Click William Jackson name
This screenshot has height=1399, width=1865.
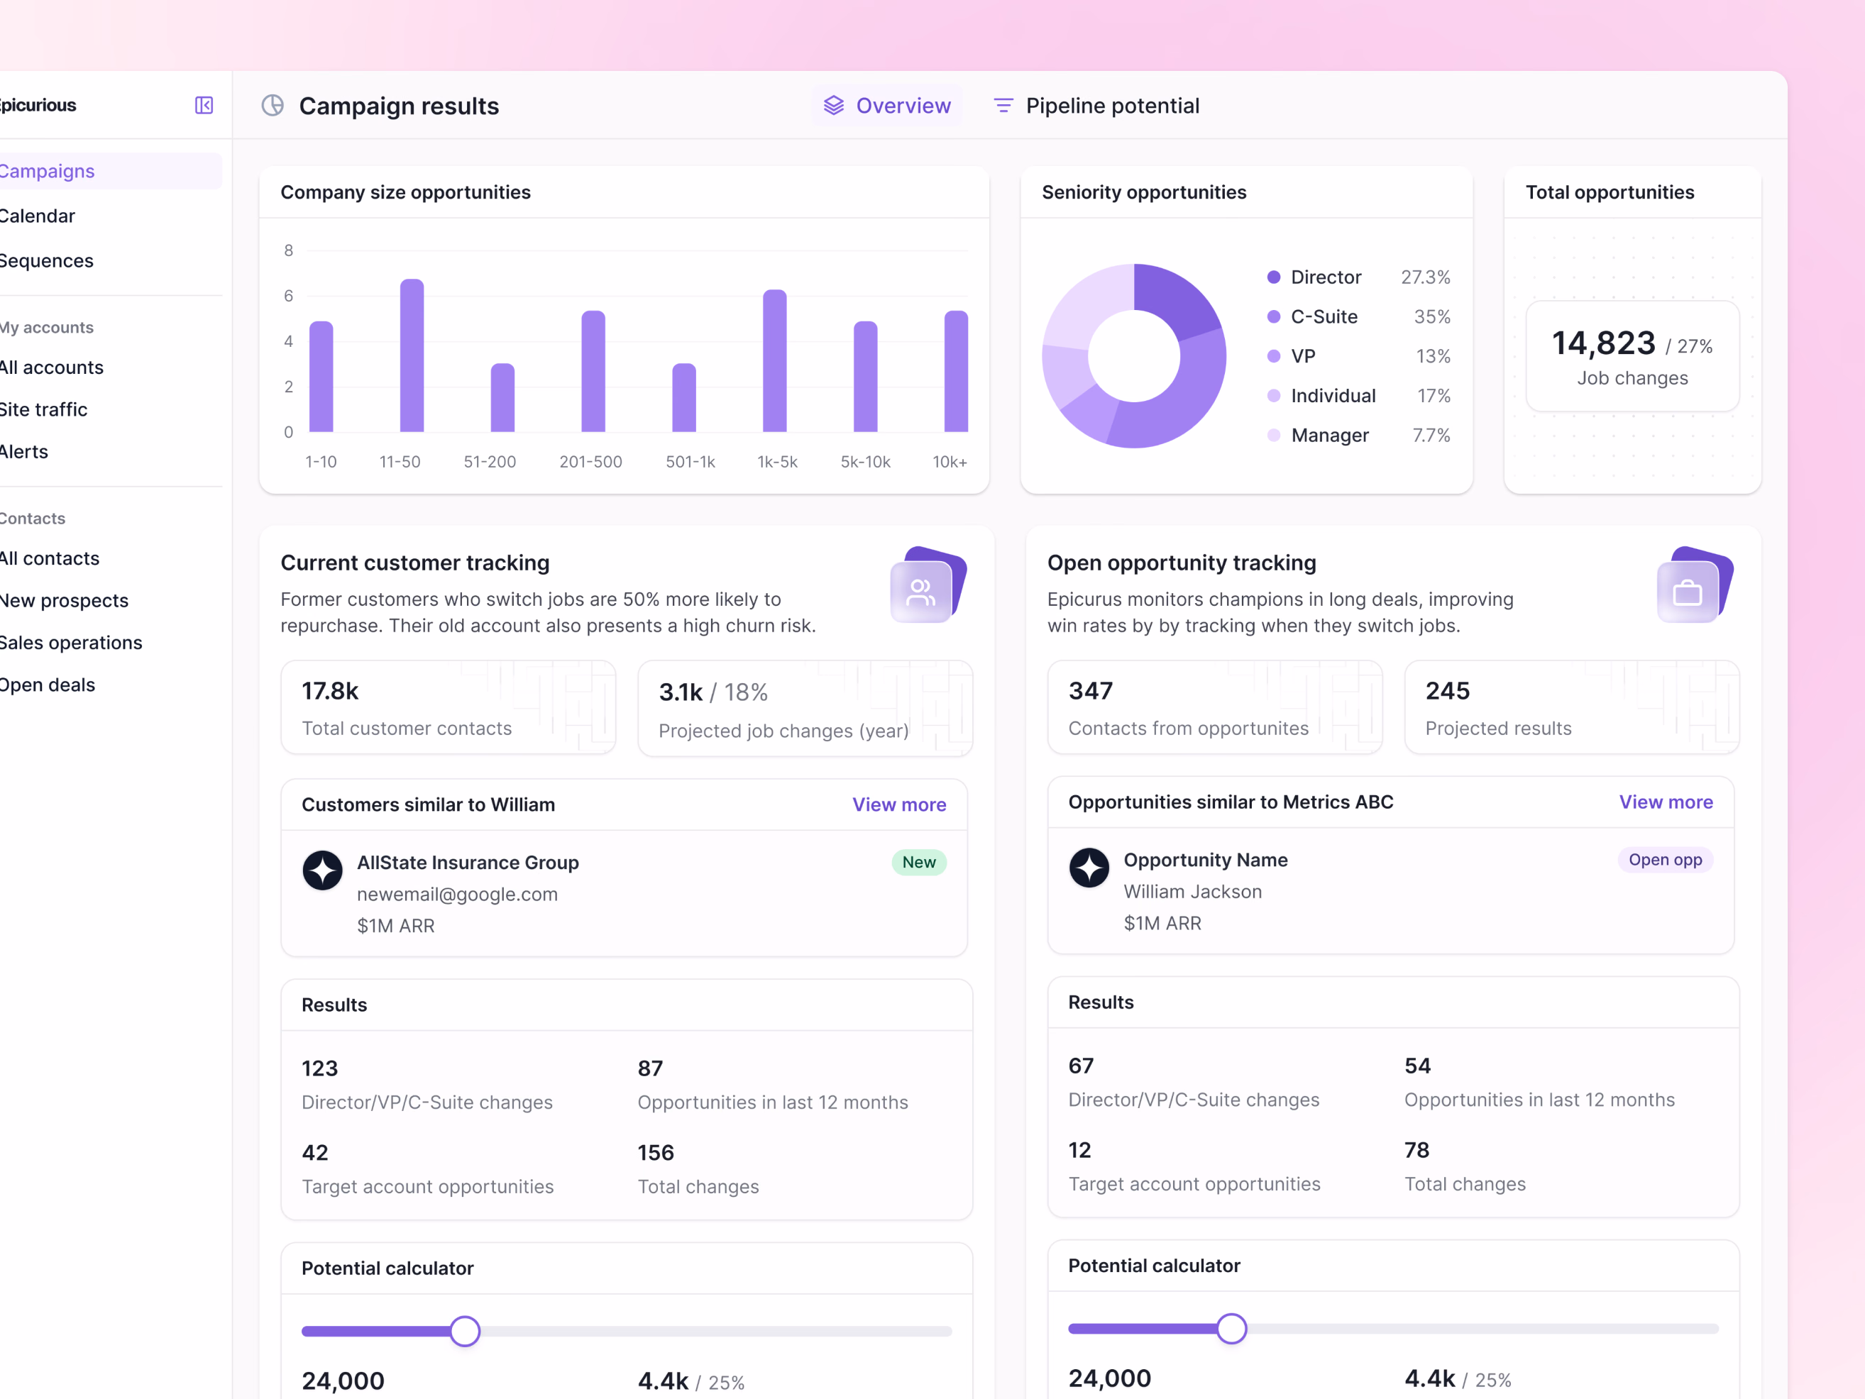[x=1192, y=892]
